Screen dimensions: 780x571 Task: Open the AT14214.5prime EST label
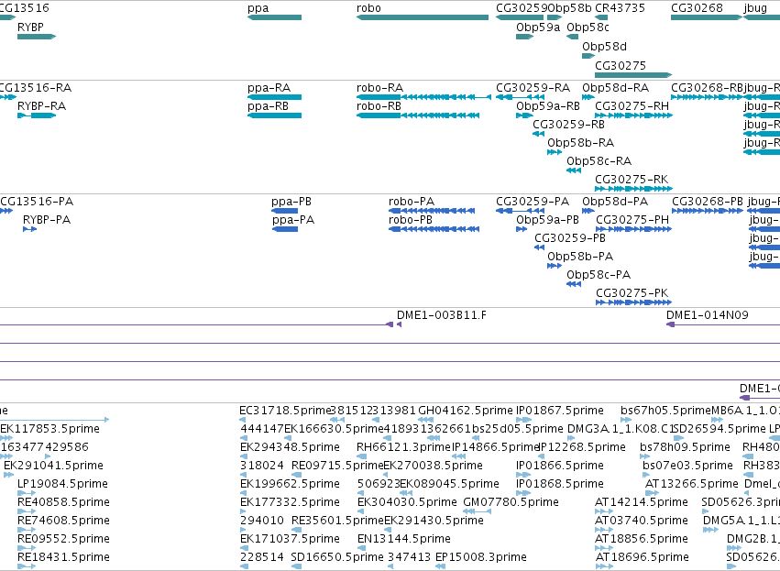tap(642, 502)
